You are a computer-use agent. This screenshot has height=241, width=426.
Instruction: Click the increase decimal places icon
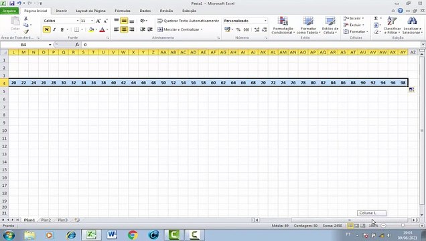257,29
